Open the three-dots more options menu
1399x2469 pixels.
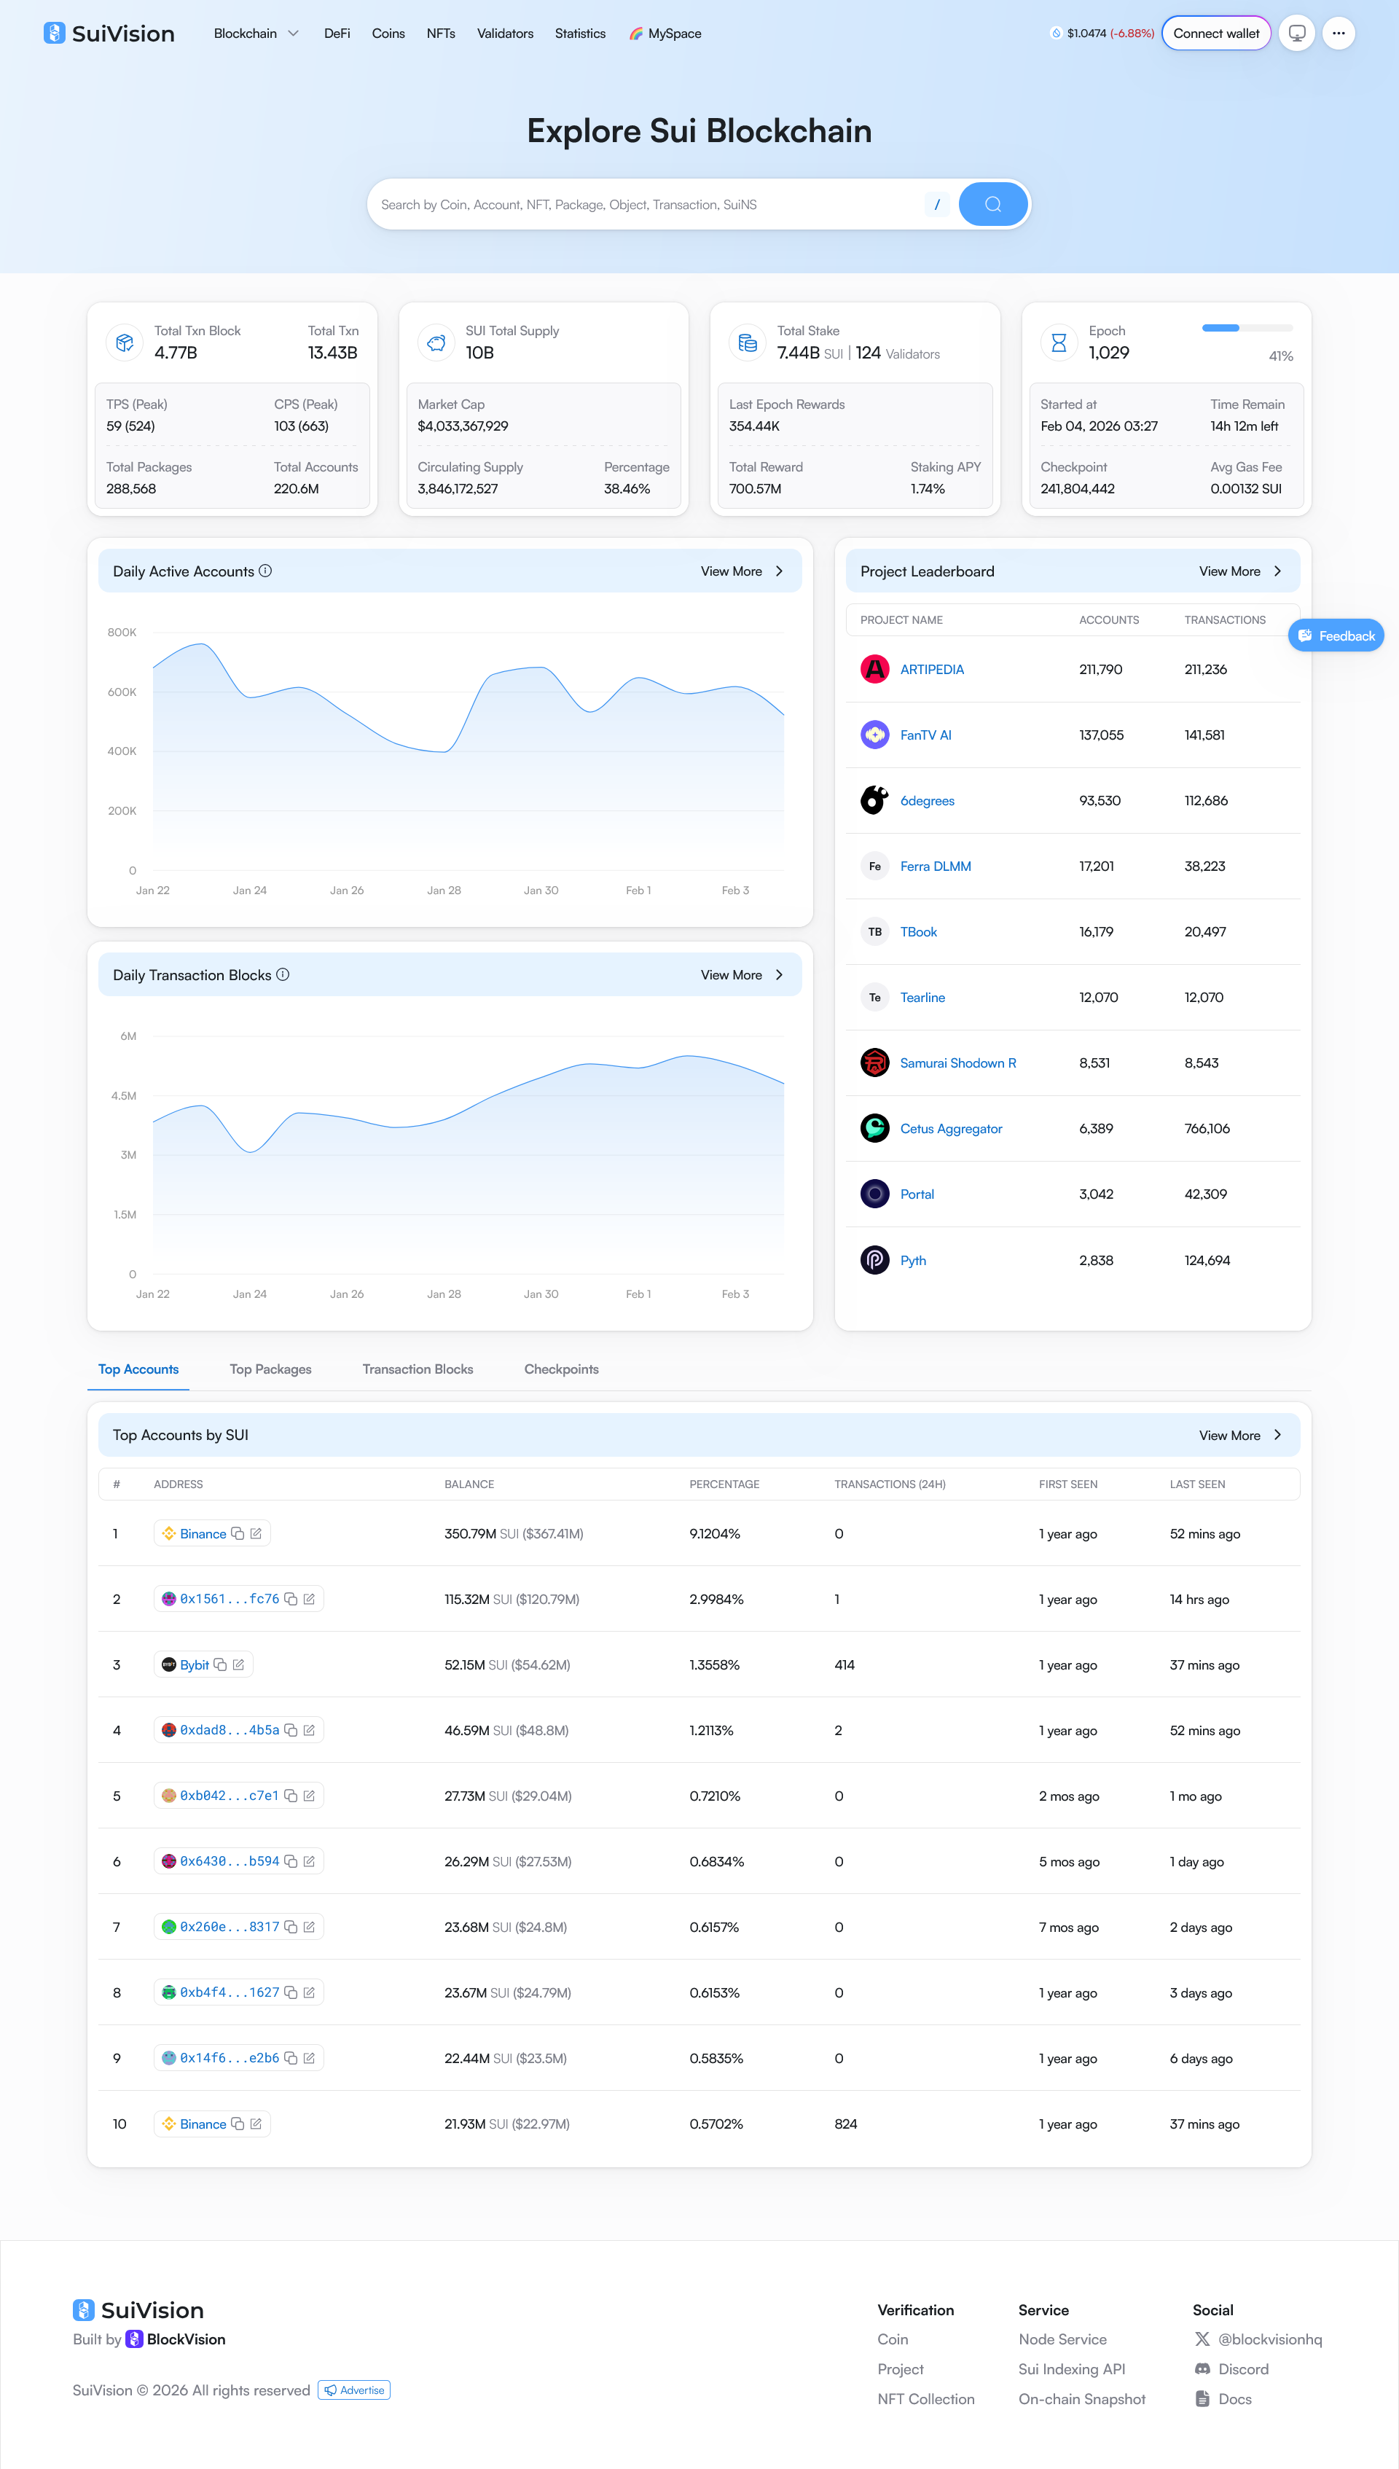(x=1339, y=34)
